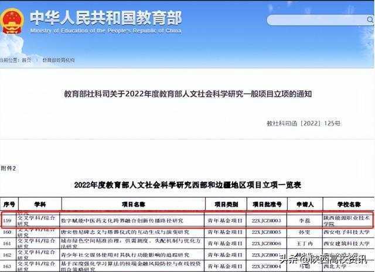Select the notice title about 2022年度一般项目立项
Image resolution: width=375 pixels, height=272 pixels.
[x=187, y=94]
